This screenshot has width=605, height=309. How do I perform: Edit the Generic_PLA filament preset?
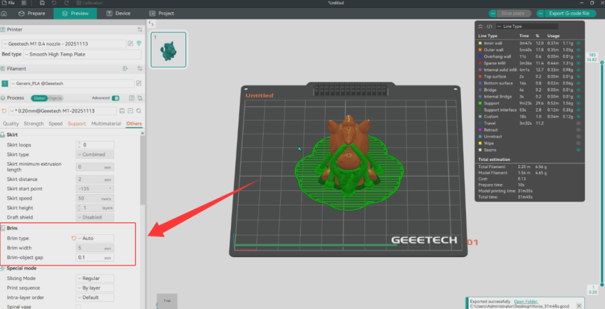[x=139, y=84]
